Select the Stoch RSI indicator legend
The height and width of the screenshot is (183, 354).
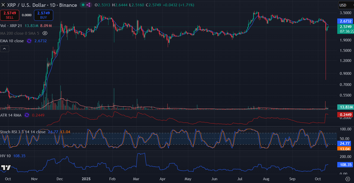[23, 132]
